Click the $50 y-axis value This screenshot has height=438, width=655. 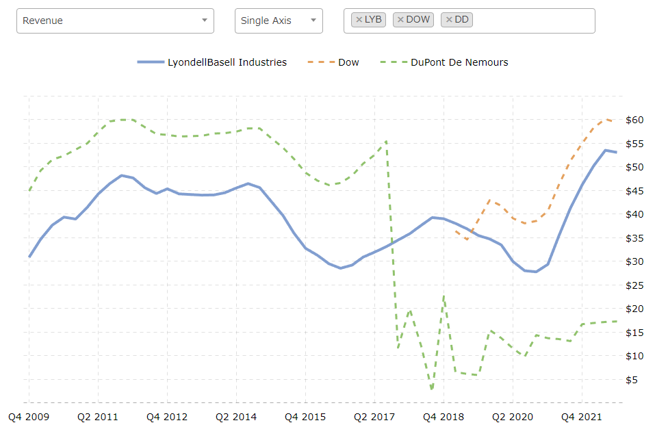pos(634,167)
